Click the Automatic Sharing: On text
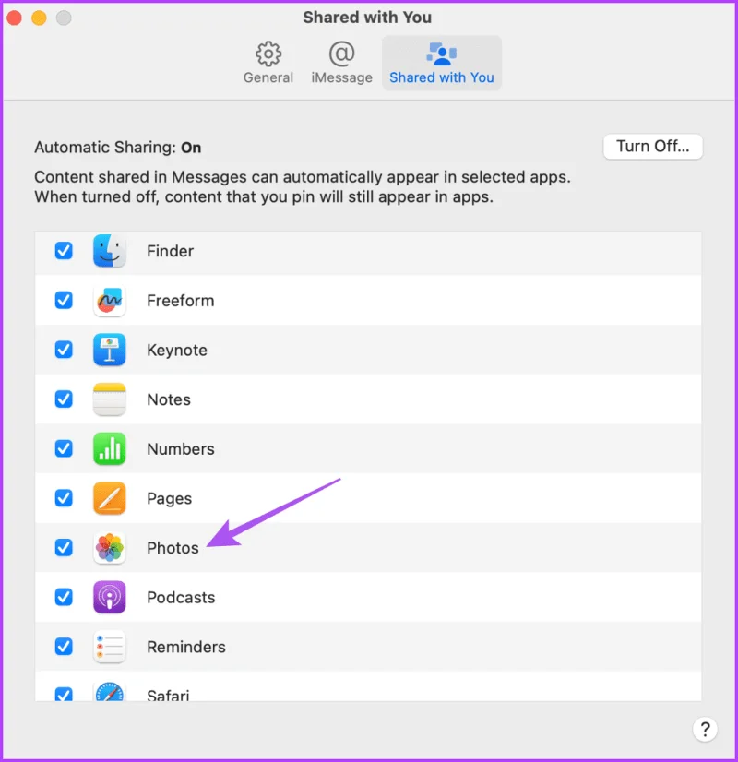 point(117,148)
